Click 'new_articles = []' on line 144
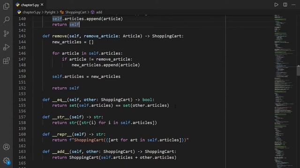300x168 pixels. (x=73, y=42)
